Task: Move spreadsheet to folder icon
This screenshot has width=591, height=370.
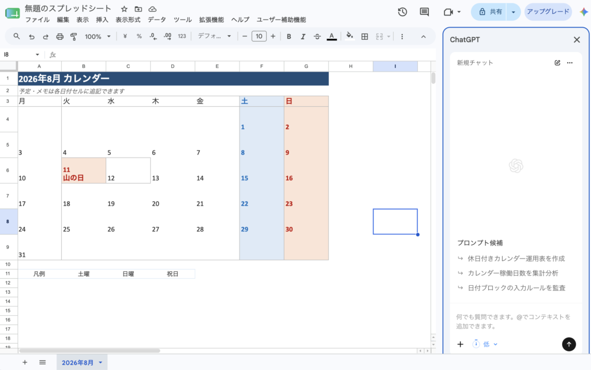Action: point(139,9)
